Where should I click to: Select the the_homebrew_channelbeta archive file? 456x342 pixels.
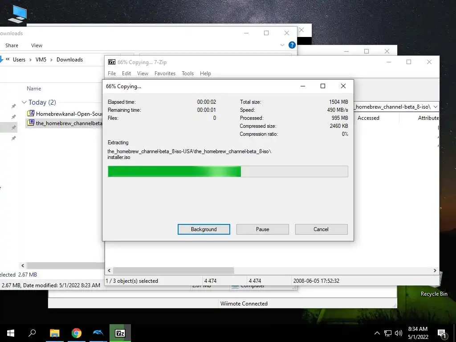(69, 123)
